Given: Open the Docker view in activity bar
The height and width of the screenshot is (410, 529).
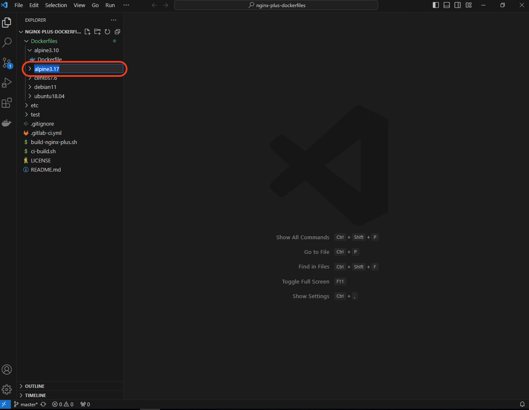Looking at the screenshot, I should coord(7,123).
